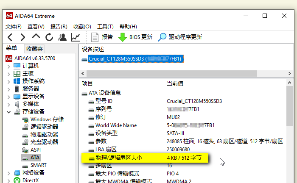Screen dimensions: 297x183
Task: Select the 多媒体 speaker icon
Action: [x=17, y=104]
